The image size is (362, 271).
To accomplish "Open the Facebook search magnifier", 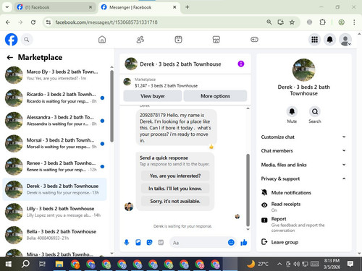I will click(27, 40).
